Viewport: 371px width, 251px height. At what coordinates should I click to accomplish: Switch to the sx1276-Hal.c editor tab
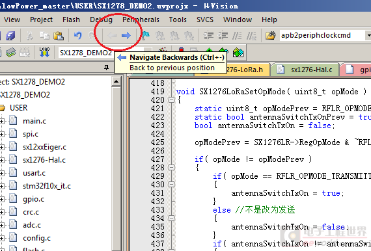point(305,70)
